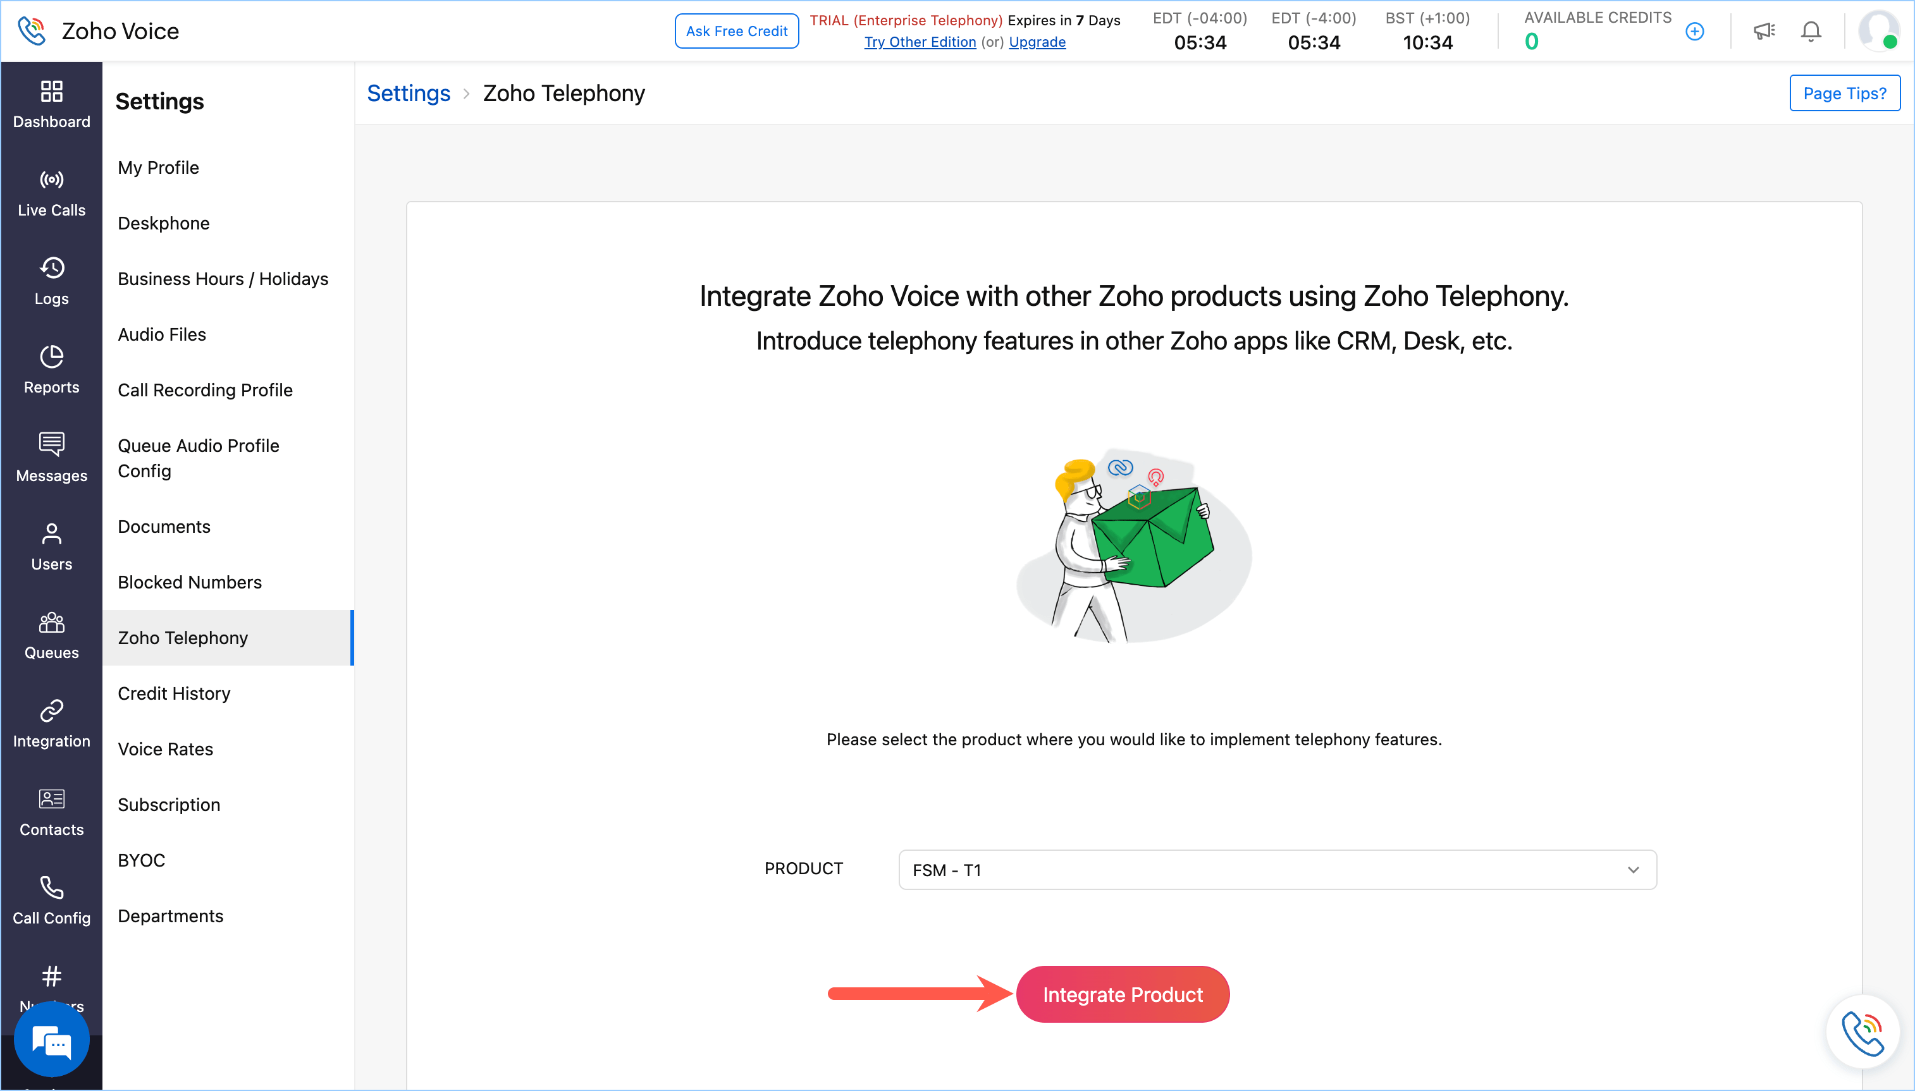Go to Live Calls view
Viewport: 1915px width, 1091px height.
(51, 193)
